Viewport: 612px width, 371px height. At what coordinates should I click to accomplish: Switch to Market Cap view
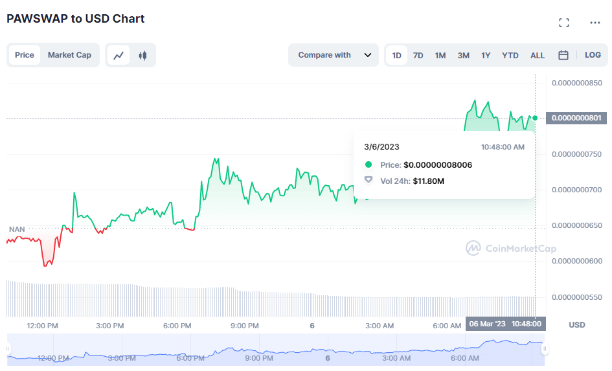pyautogui.click(x=69, y=55)
